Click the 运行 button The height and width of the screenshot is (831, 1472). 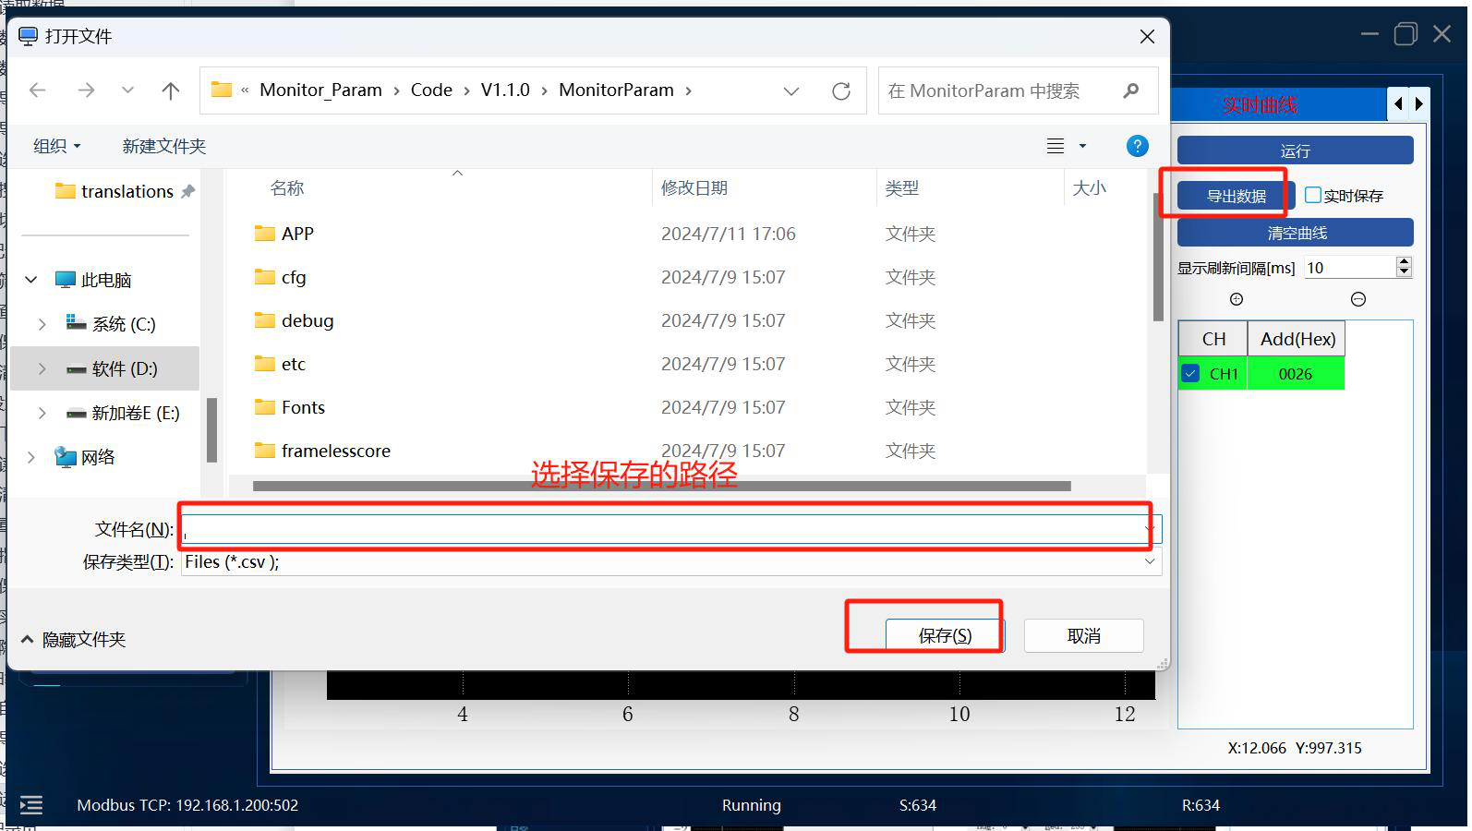pos(1296,151)
